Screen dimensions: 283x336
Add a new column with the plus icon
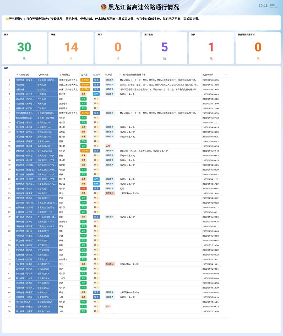[226, 75]
